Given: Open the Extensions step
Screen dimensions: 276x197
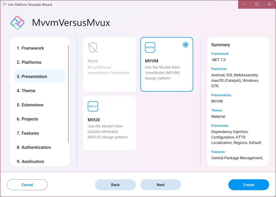Looking at the screenshot, I should click(x=30, y=105).
